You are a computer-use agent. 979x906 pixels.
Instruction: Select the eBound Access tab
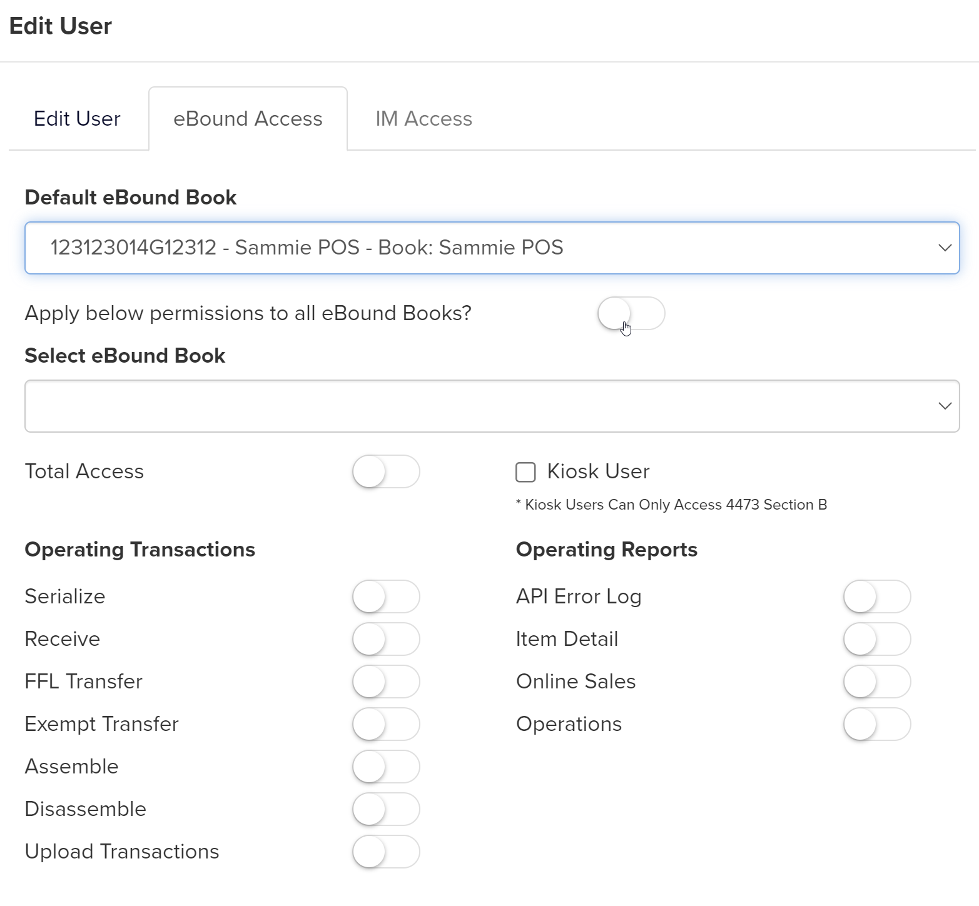[248, 119]
